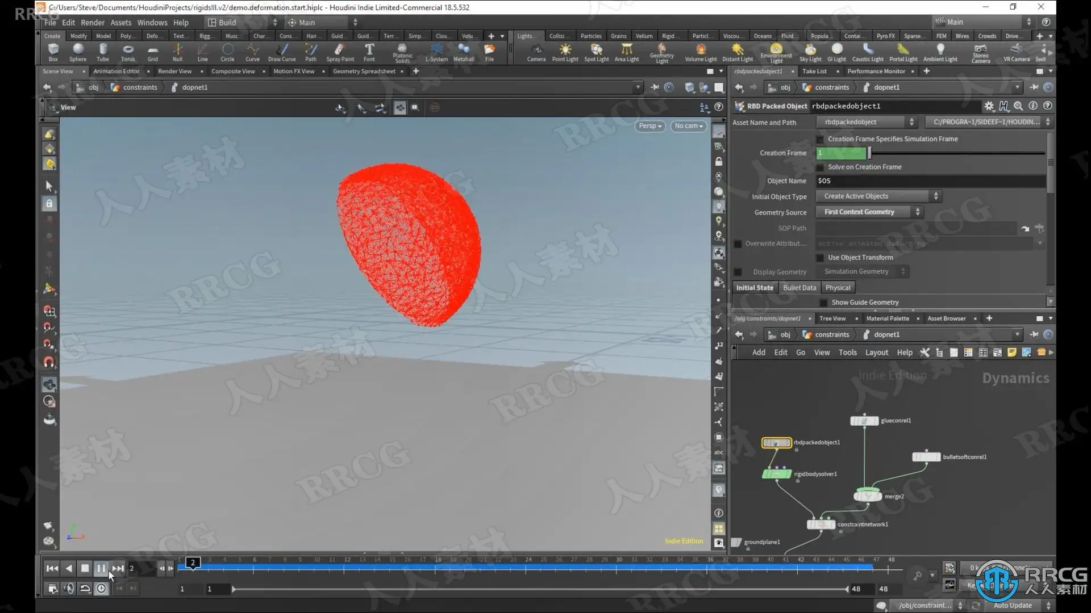Expand the Geometry Source dropdown
The width and height of the screenshot is (1091, 613).
coord(869,212)
